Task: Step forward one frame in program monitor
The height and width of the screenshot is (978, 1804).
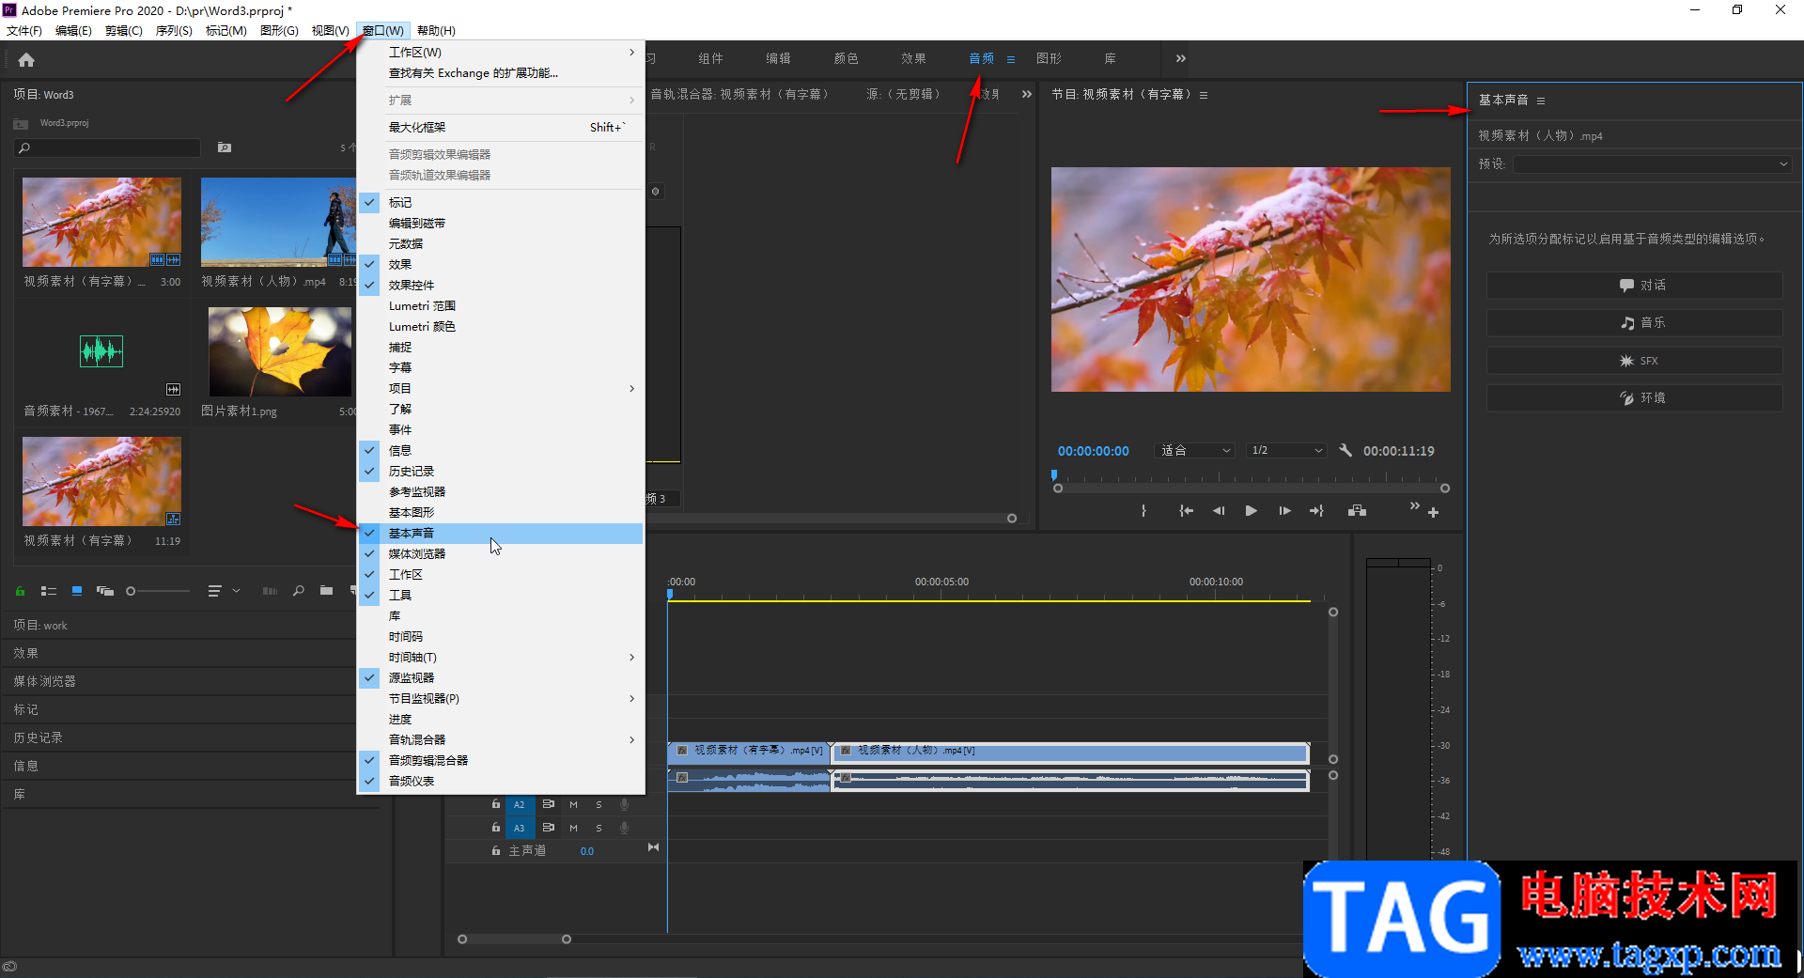Action: 1284,511
